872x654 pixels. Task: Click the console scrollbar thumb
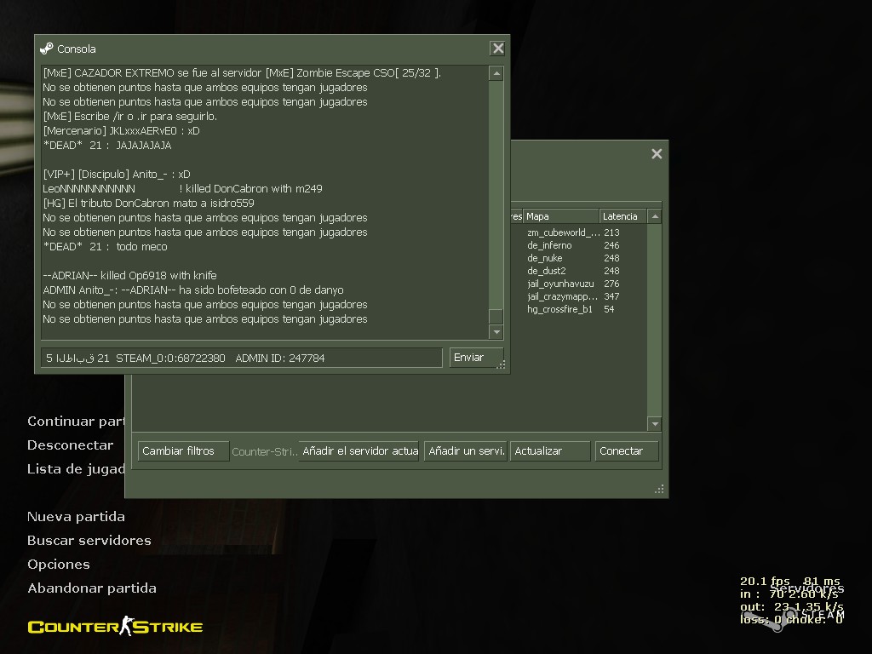tap(496, 317)
